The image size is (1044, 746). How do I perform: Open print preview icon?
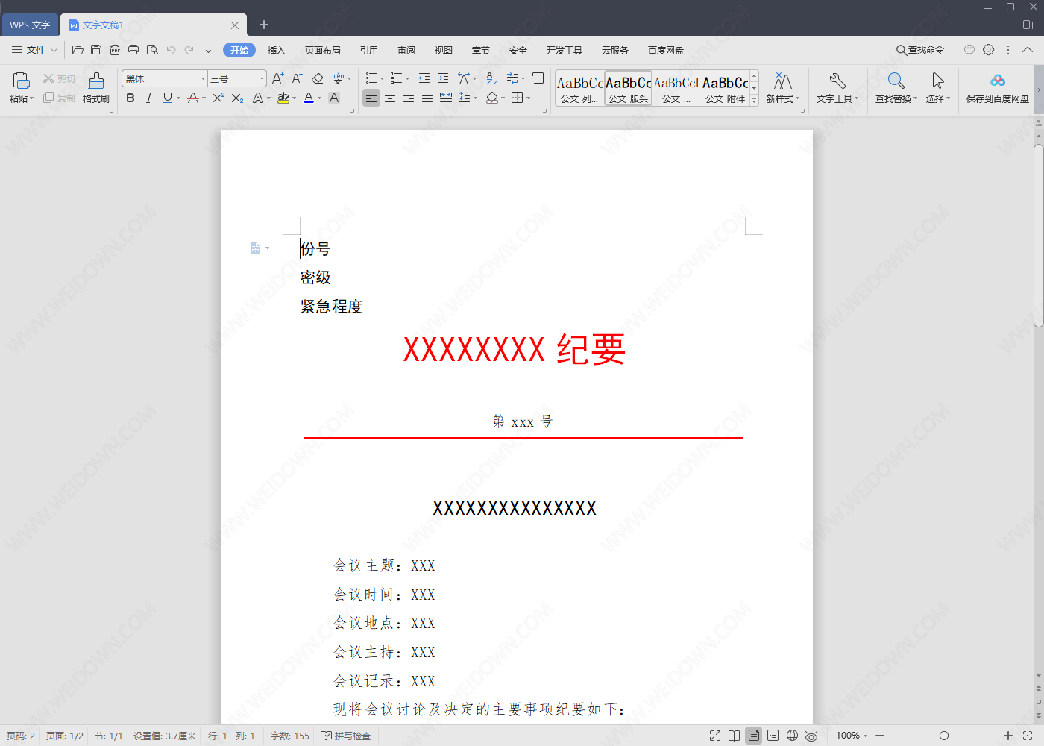[x=152, y=50]
